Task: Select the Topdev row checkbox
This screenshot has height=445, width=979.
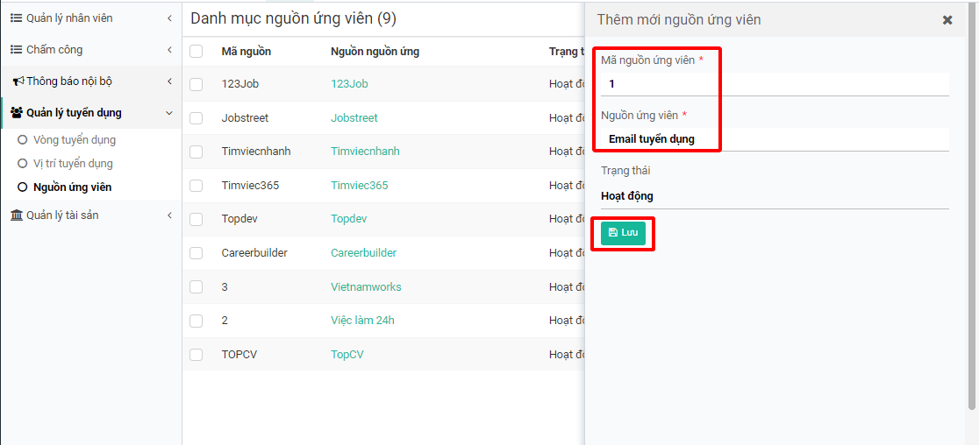Action: point(197,219)
